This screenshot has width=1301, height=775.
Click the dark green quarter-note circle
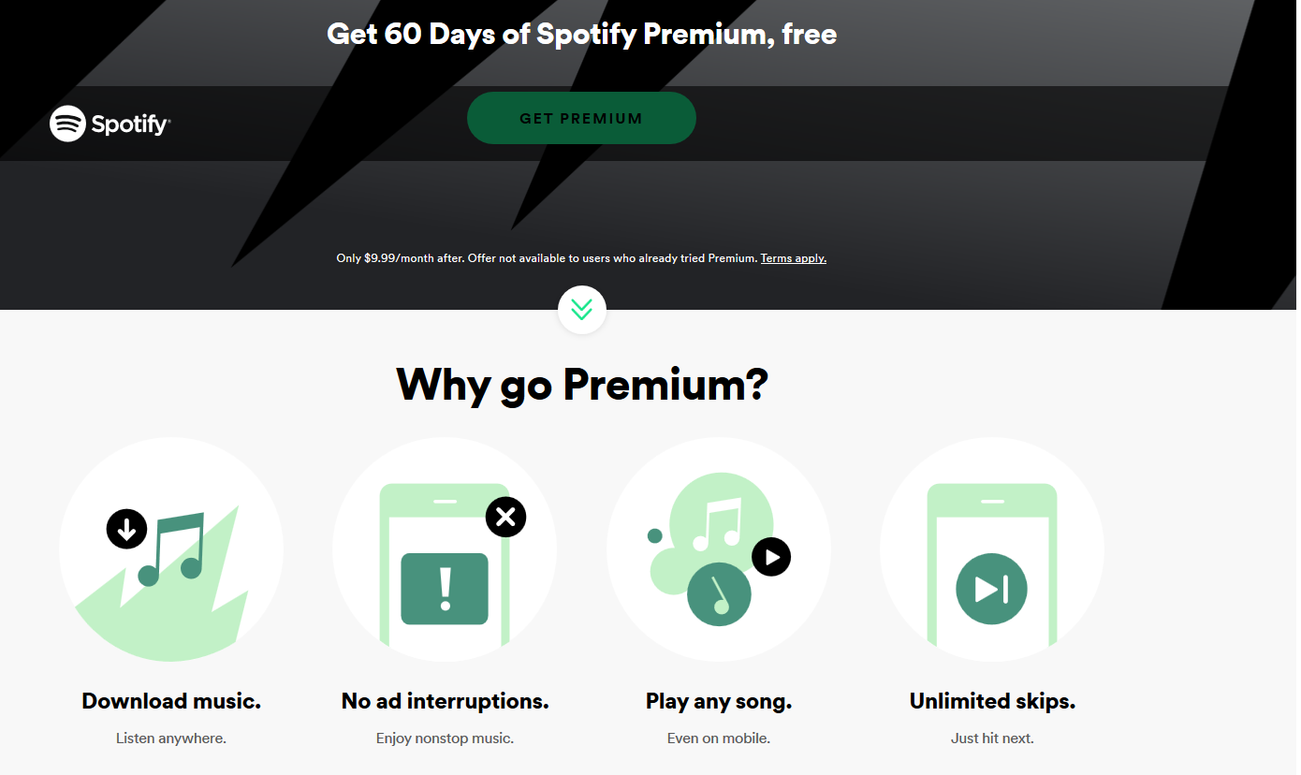[x=718, y=595]
